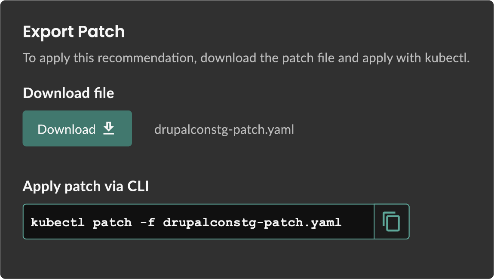Click the Download file section label
The width and height of the screenshot is (494, 279).
(x=68, y=93)
